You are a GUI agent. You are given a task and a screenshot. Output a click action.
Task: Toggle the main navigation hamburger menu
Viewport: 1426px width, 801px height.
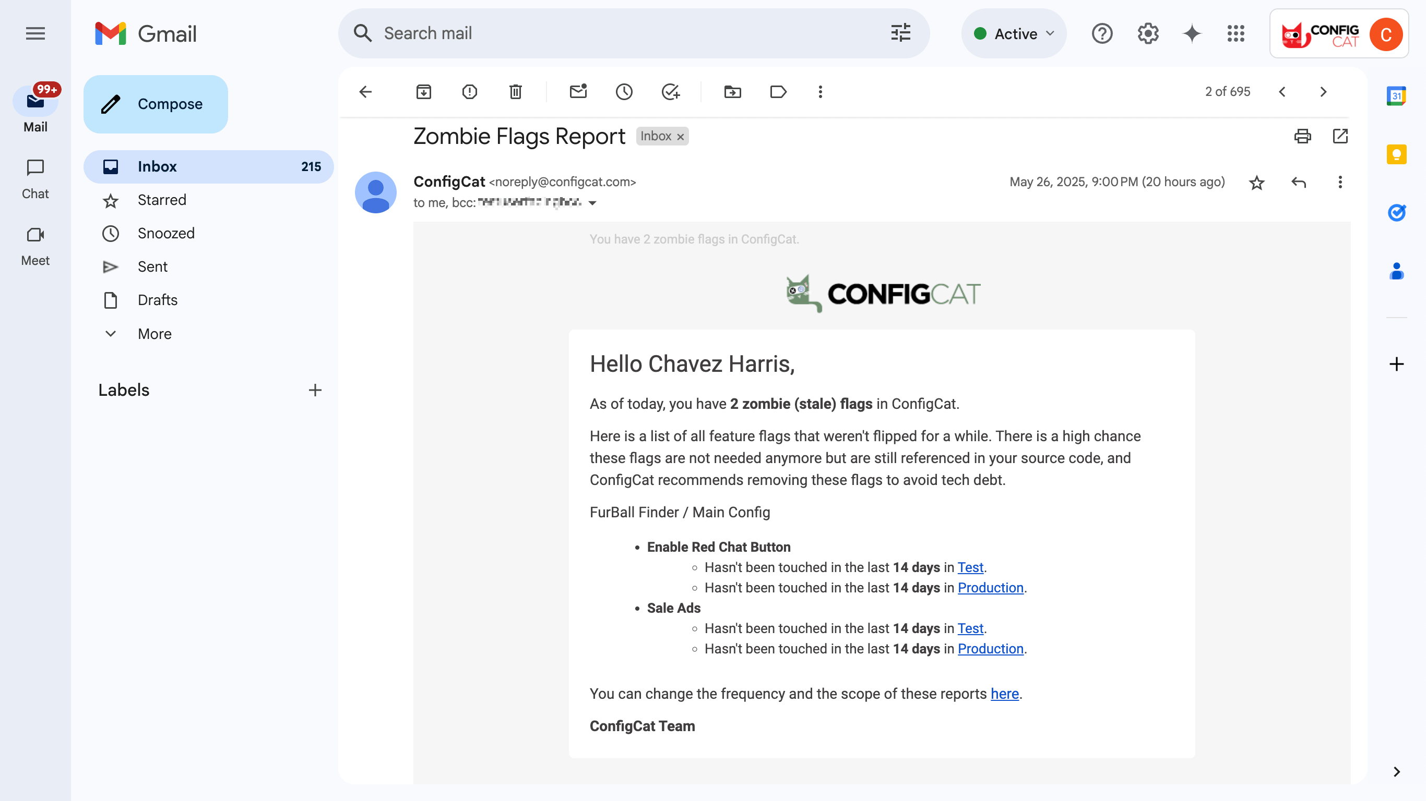(35, 33)
